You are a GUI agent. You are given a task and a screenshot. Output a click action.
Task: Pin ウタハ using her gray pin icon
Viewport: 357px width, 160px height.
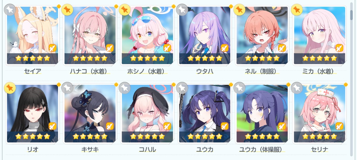click(x=182, y=10)
